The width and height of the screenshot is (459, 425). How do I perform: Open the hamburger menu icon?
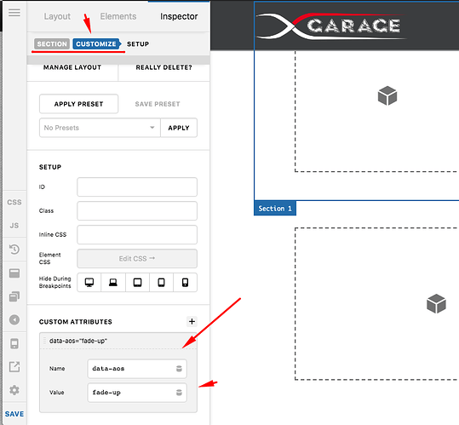[x=14, y=13]
